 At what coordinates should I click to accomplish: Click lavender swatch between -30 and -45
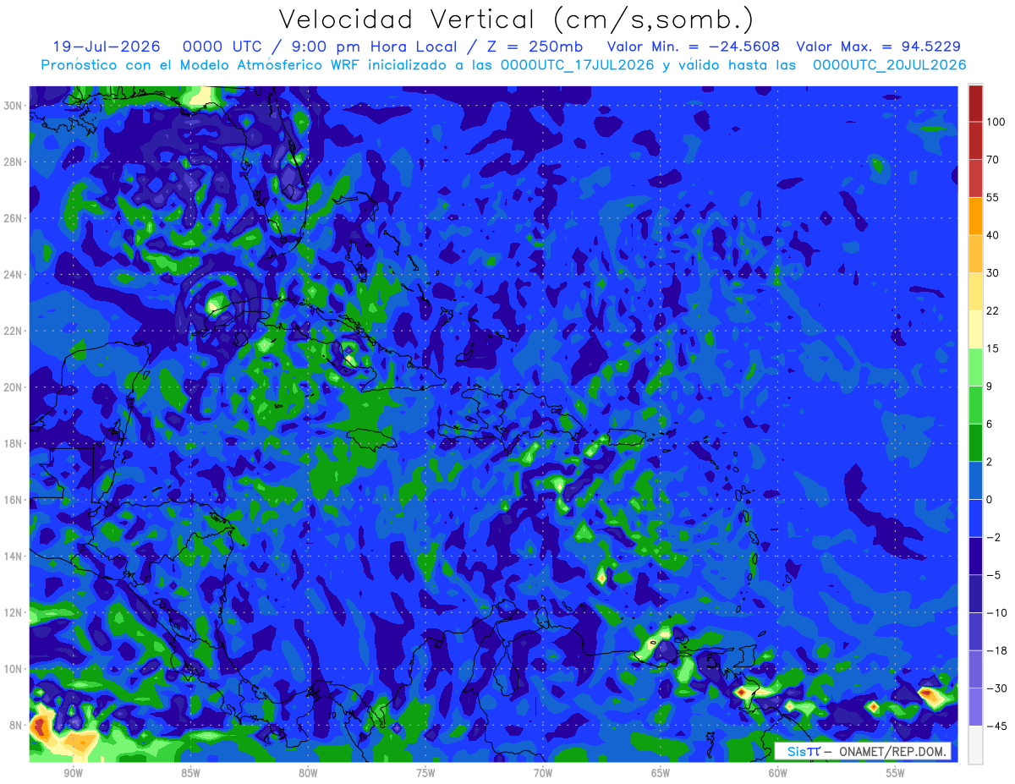(x=975, y=707)
